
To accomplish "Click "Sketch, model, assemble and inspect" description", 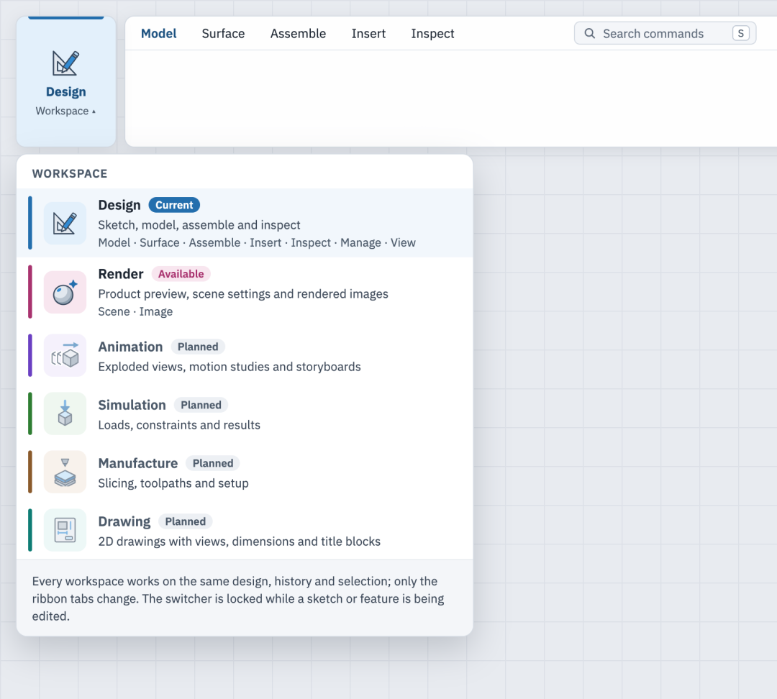I will [199, 225].
